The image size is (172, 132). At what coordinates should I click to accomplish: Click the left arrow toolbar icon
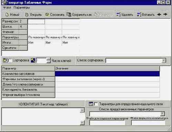[159, 14]
